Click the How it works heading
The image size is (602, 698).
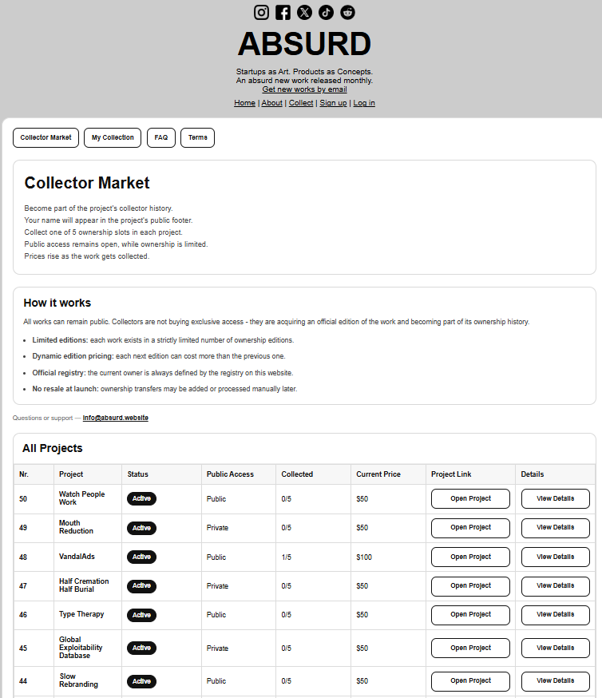57,303
